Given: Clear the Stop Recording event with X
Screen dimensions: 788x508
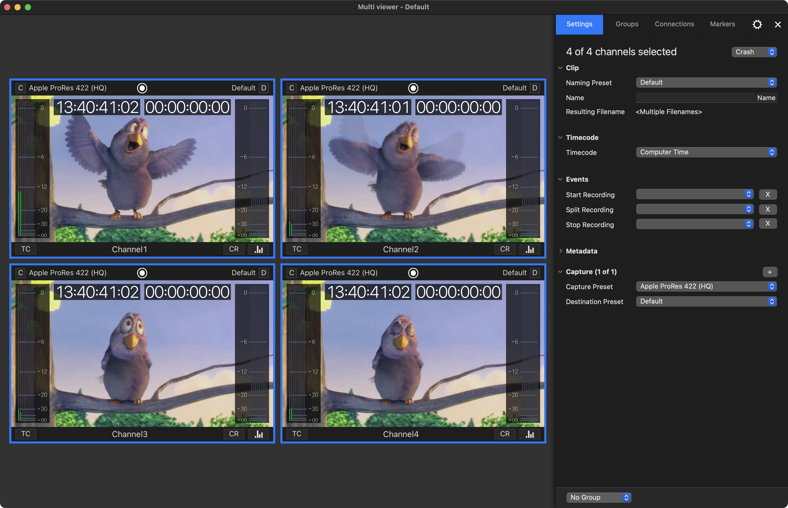Looking at the screenshot, I should tap(768, 224).
